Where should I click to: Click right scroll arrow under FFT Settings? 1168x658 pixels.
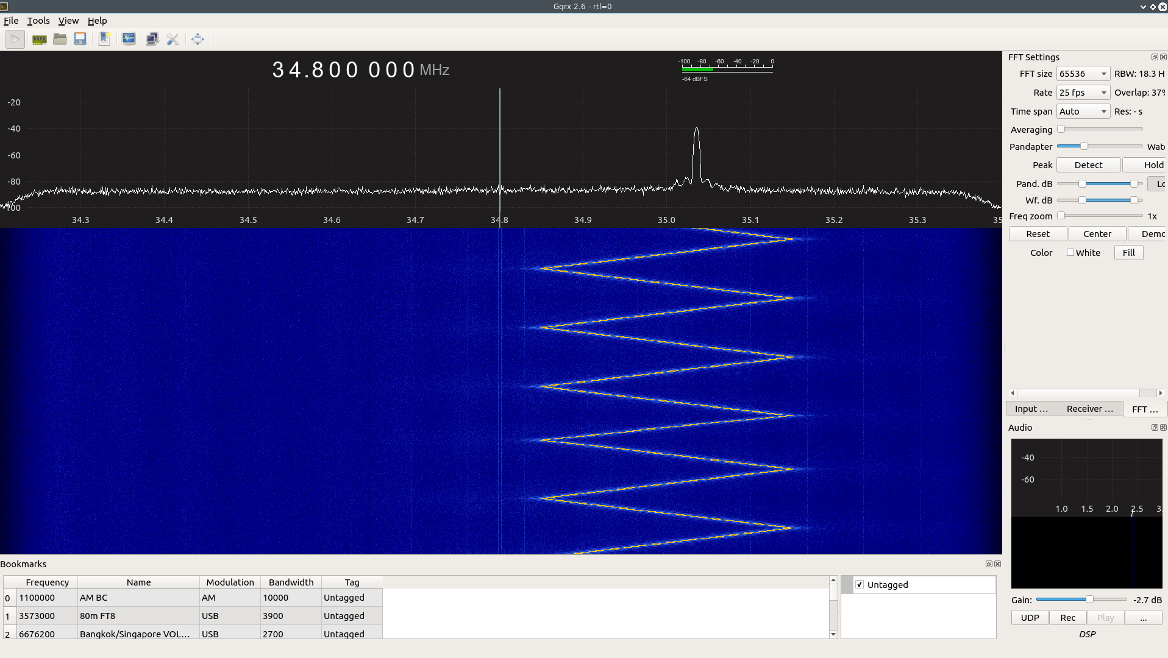1161,394
